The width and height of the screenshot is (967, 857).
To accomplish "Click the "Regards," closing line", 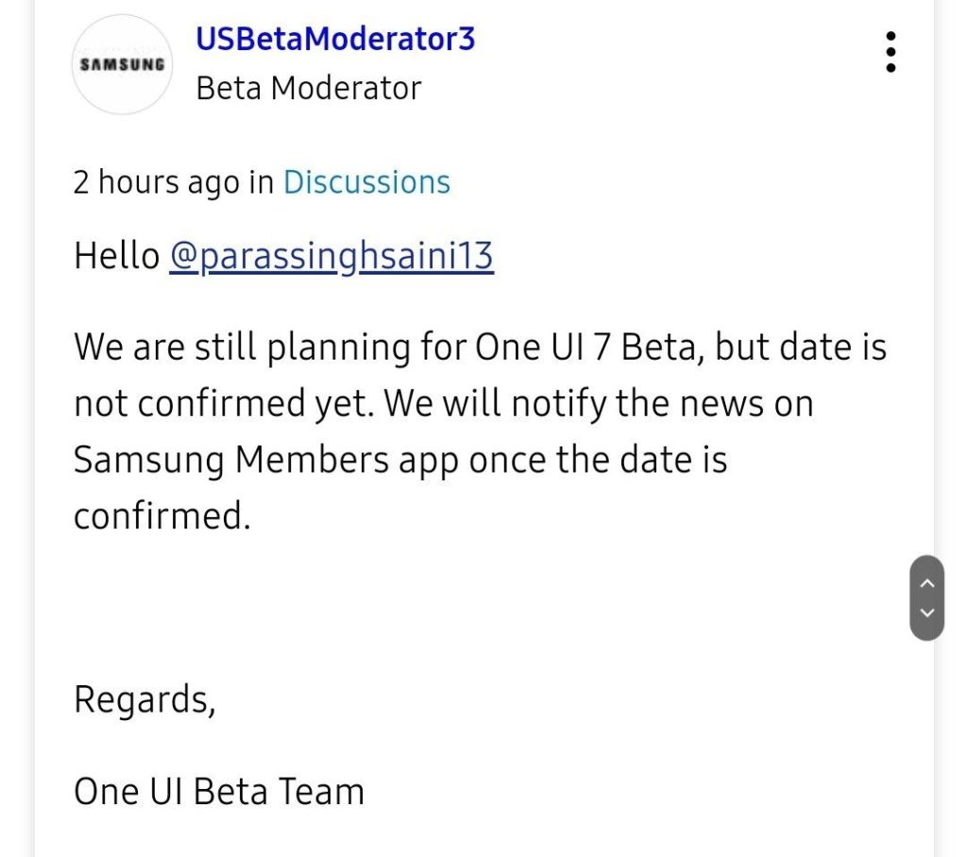I will (x=144, y=699).
